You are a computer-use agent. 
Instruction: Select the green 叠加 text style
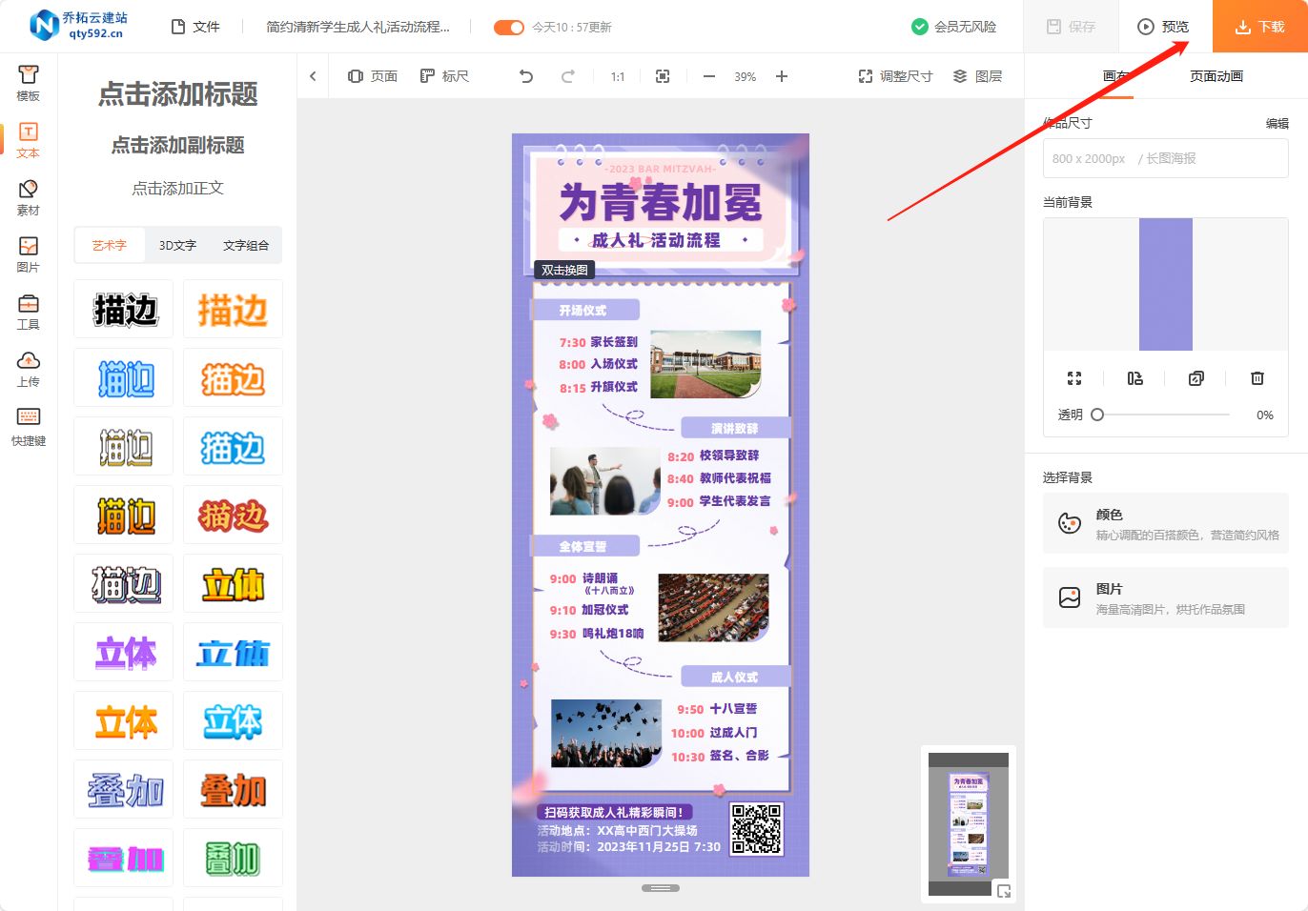click(x=233, y=858)
